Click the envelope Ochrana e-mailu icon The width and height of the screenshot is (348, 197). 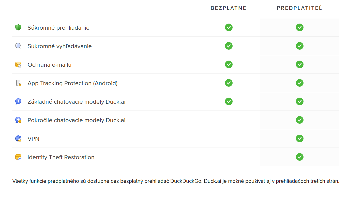tap(18, 65)
